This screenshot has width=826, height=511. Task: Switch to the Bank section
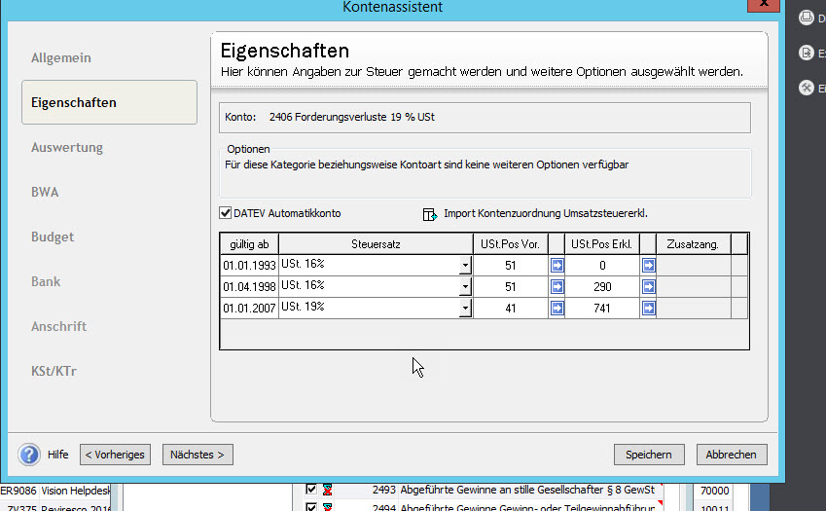pyautogui.click(x=46, y=281)
